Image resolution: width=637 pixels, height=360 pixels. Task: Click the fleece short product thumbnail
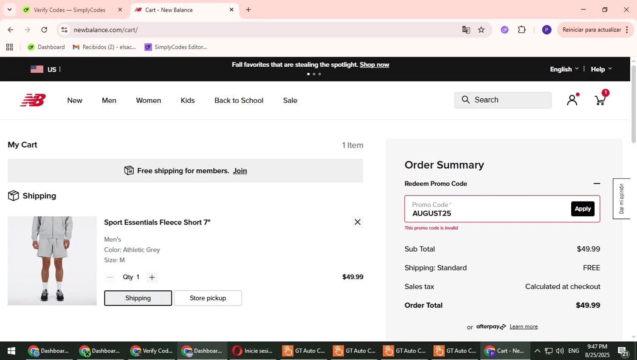[x=52, y=261]
